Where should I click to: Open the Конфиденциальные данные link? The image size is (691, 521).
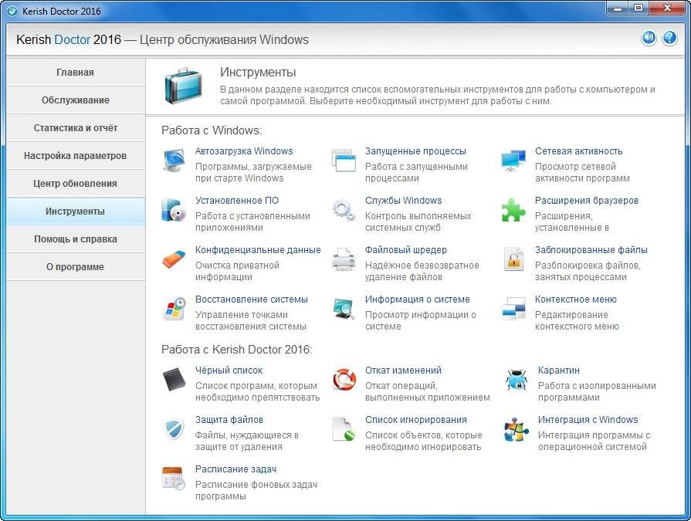click(258, 250)
